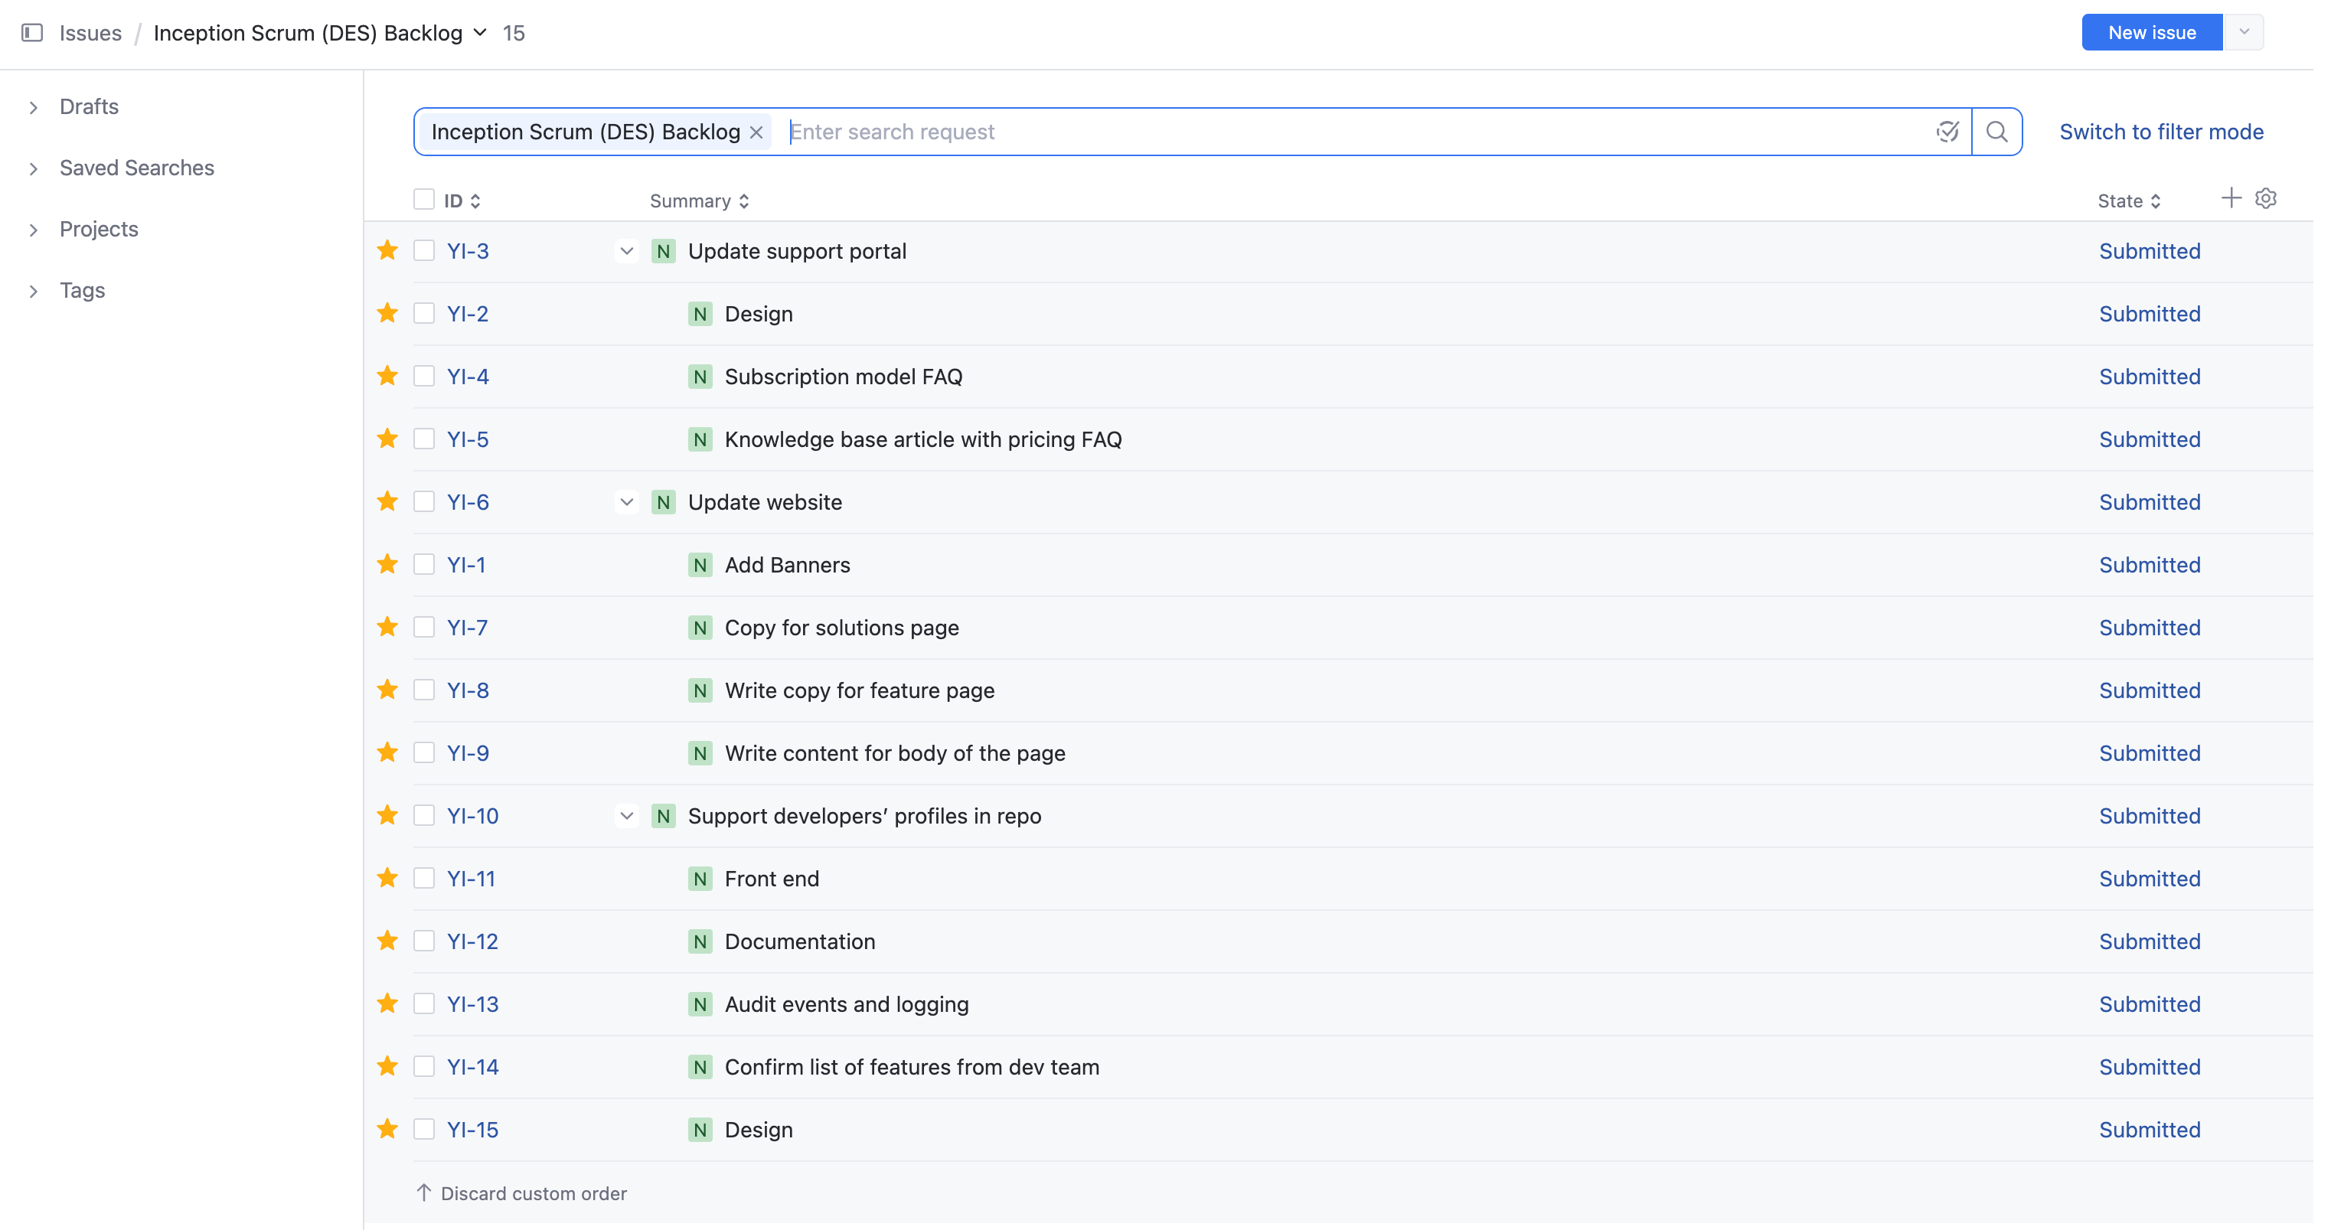This screenshot has height=1230, width=2331.
Task: Check the checkbox for issue YI-5
Action: point(424,438)
